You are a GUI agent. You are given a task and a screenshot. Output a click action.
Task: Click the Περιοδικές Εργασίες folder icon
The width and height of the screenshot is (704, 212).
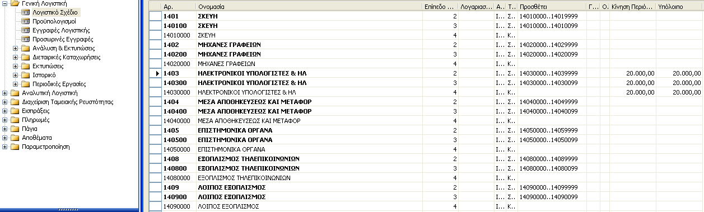click(x=26, y=84)
